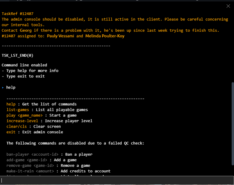Click the assignee name 'Pauly Vessami'

(61, 36)
